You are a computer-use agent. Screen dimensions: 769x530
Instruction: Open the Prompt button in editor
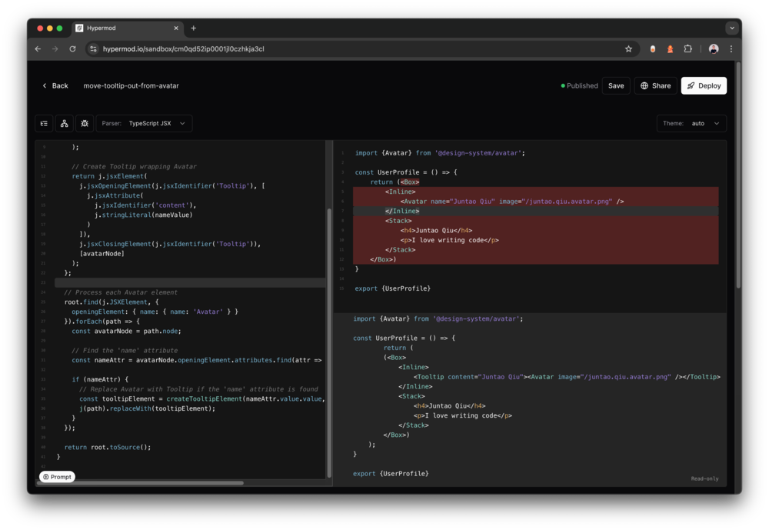[x=58, y=477]
